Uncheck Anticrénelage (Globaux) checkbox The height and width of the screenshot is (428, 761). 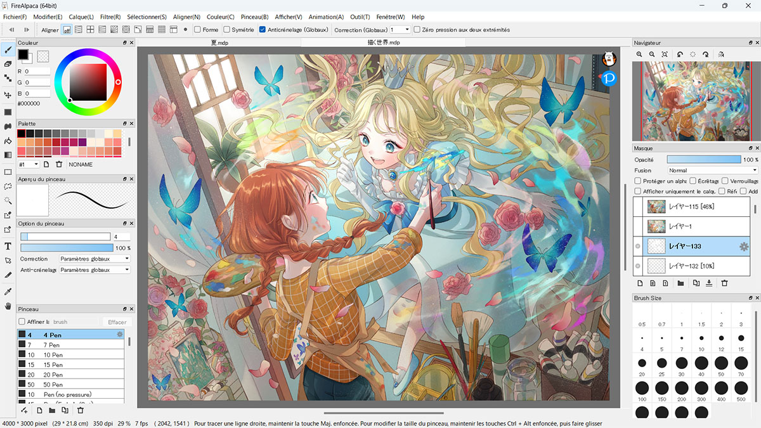[263, 29]
